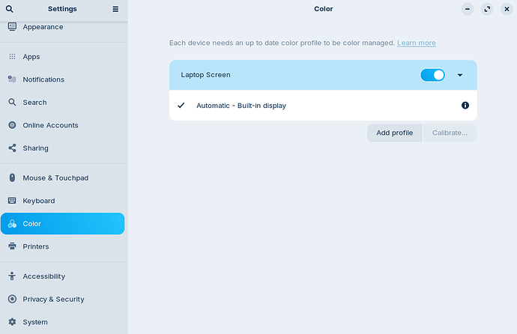Click the Accessibility figure icon

tap(12, 276)
